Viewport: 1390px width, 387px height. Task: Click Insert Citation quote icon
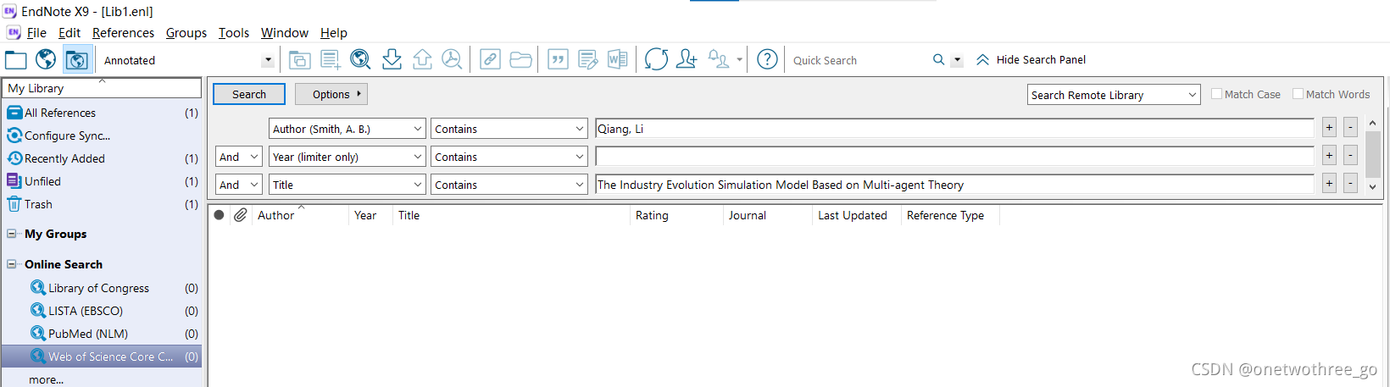(x=558, y=59)
